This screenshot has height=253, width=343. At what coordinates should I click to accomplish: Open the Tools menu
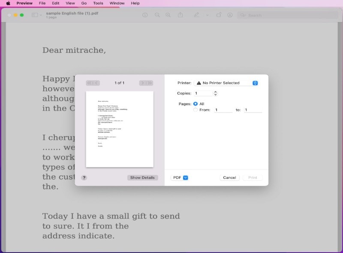(x=98, y=3)
